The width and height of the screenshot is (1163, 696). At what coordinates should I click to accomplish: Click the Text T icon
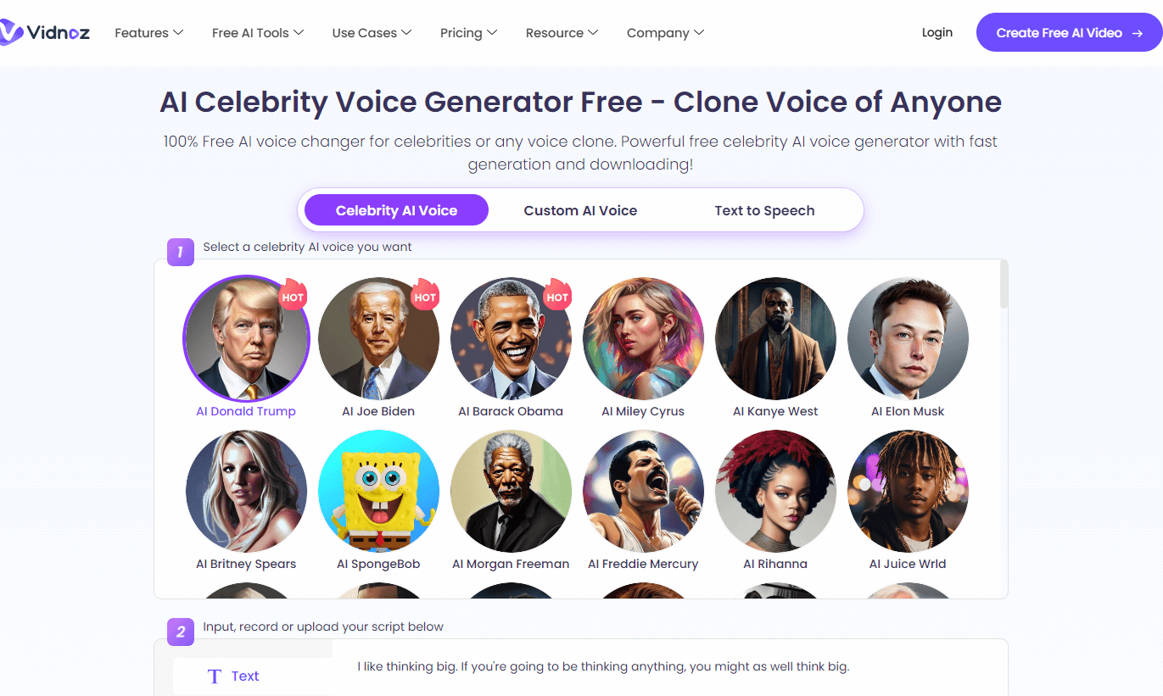pyautogui.click(x=215, y=677)
